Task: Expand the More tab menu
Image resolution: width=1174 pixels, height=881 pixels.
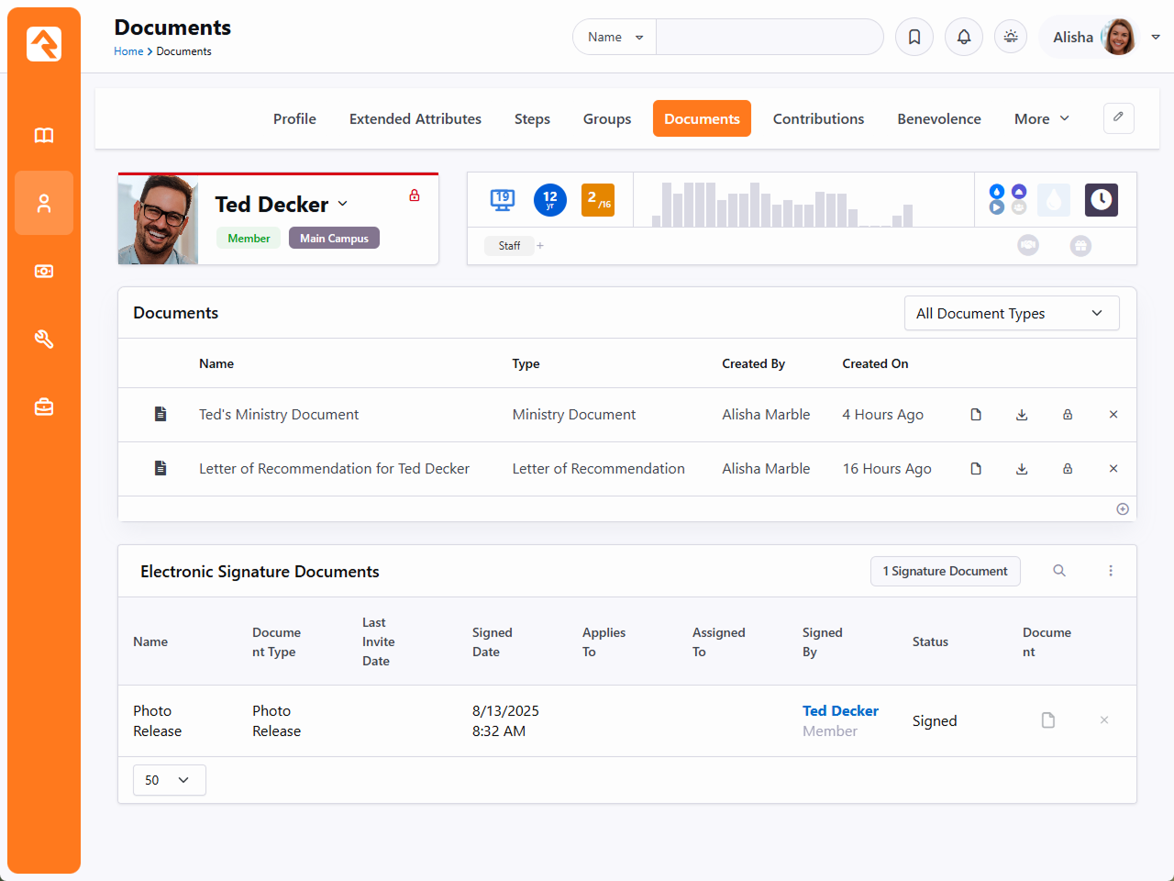Action: pos(1042,118)
